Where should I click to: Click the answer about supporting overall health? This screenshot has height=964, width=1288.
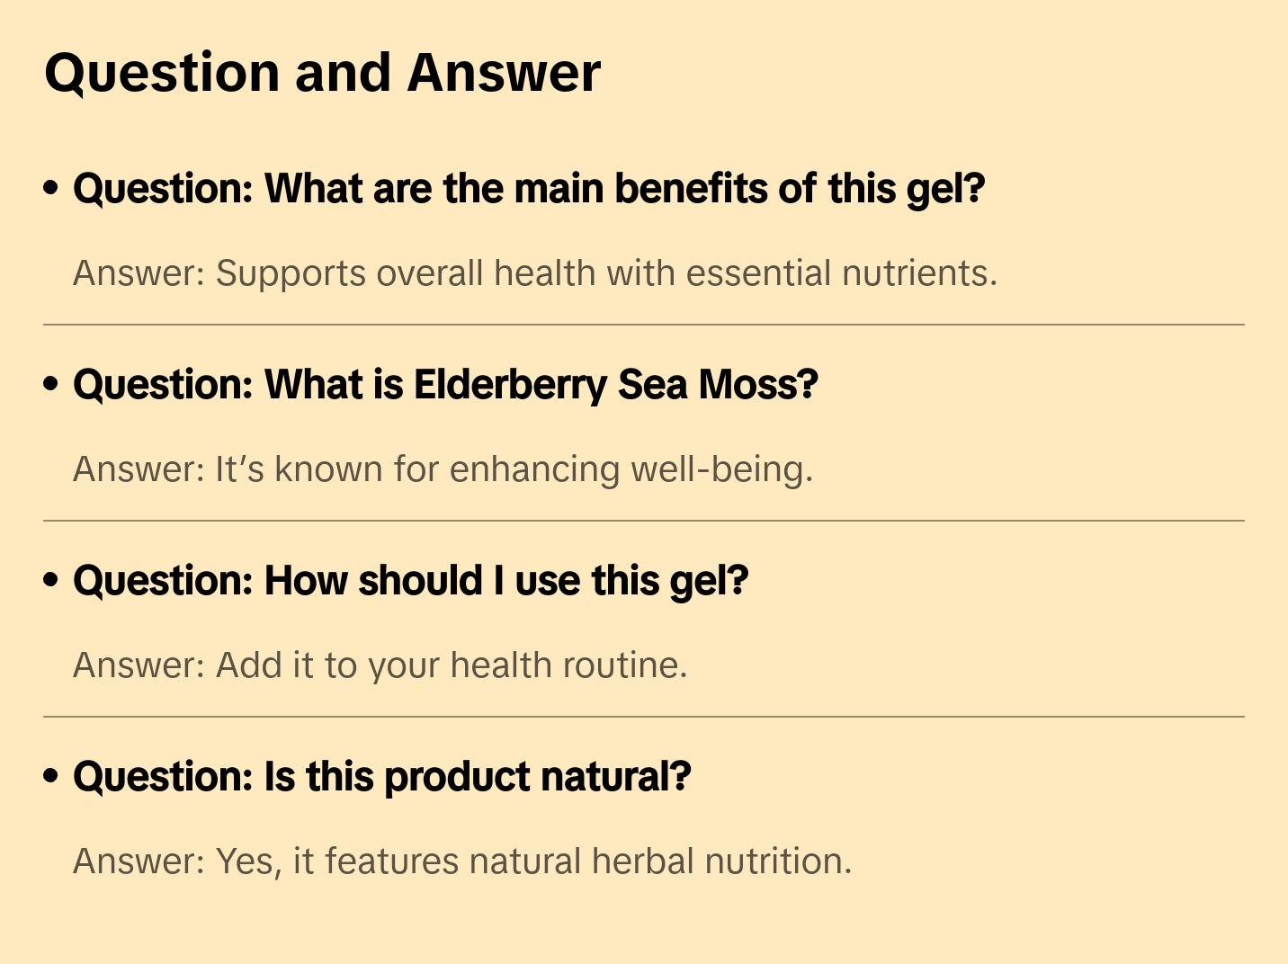(x=535, y=273)
